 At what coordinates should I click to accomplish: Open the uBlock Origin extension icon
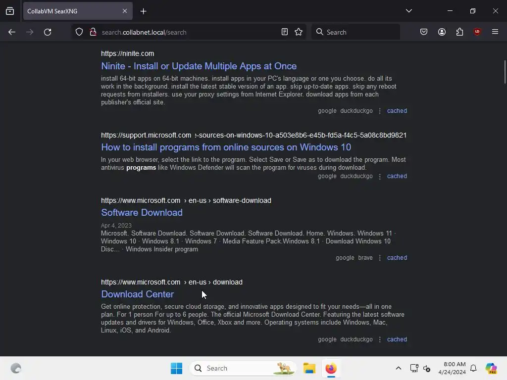[x=477, y=32]
